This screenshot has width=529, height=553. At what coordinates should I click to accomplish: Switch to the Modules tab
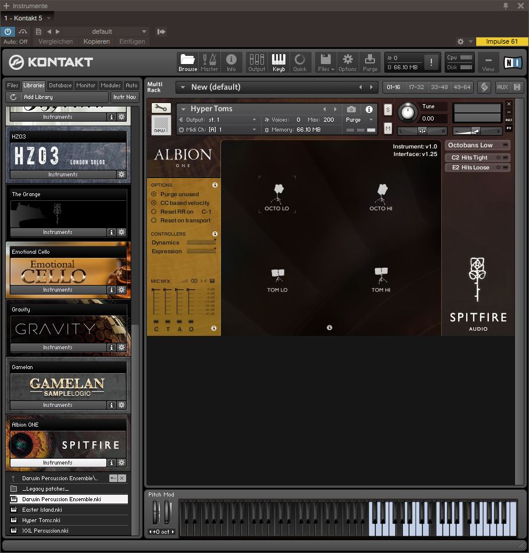pos(110,86)
